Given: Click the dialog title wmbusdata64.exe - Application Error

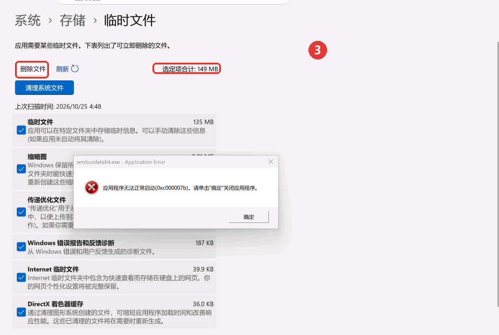Looking at the screenshot, I should (x=121, y=162).
